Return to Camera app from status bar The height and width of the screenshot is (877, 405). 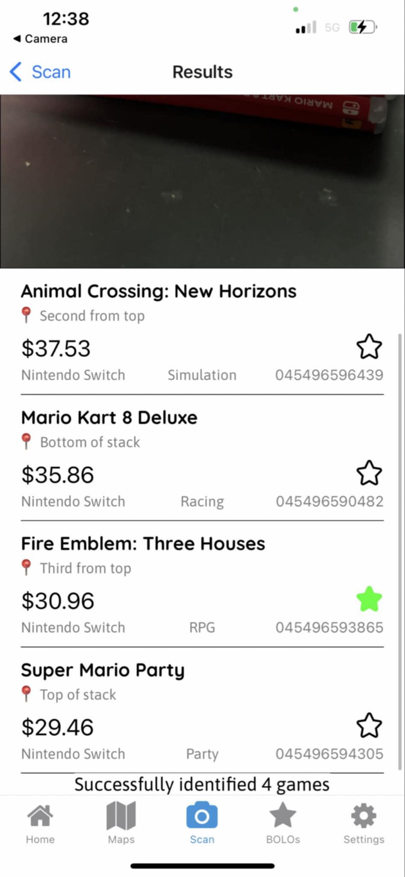(40, 39)
